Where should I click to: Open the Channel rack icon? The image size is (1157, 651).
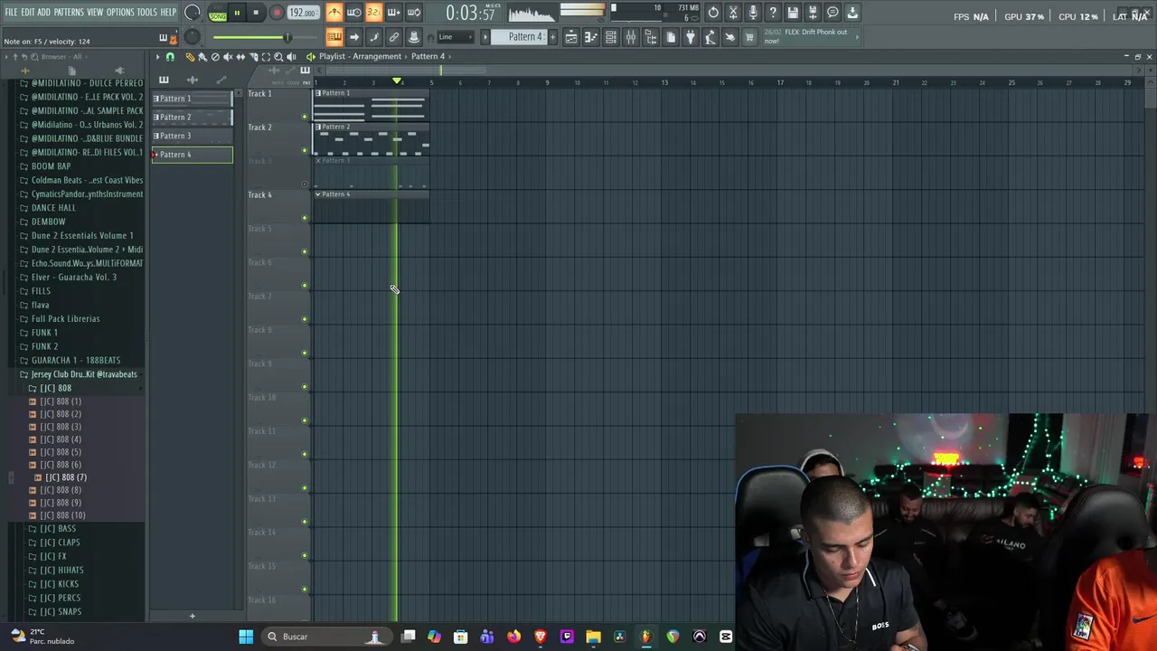point(611,37)
